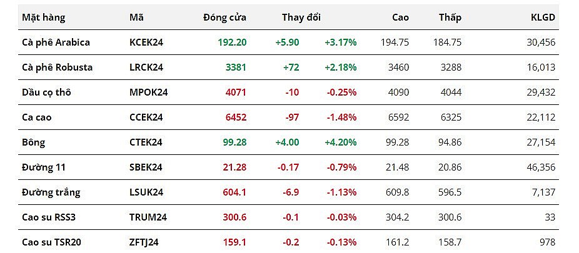
Task: Click the 46,356 volume value
Action: tap(540, 167)
